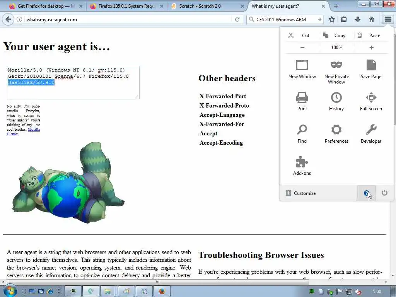Open the Help menu question icon

tap(366, 193)
